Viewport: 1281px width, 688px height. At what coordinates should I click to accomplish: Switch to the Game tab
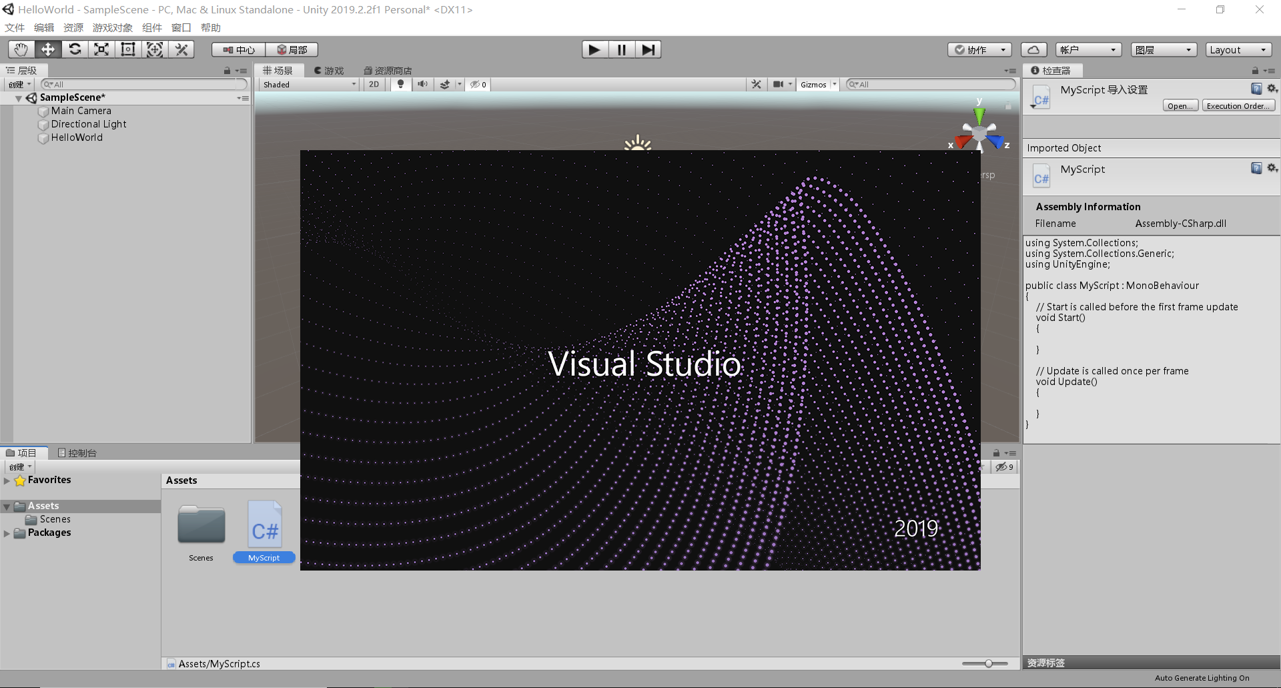pos(329,71)
